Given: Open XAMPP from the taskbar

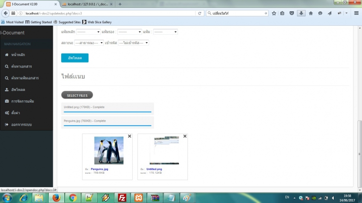Looking at the screenshot, I should [138, 198].
